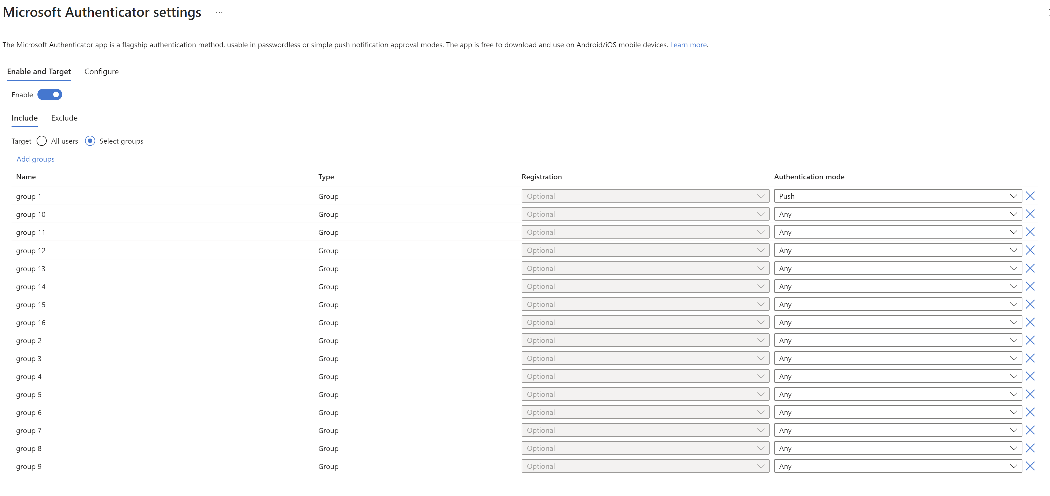Open Authentication mode dropdown for group 9
Viewport: 1050px width, 496px height.
(x=897, y=466)
